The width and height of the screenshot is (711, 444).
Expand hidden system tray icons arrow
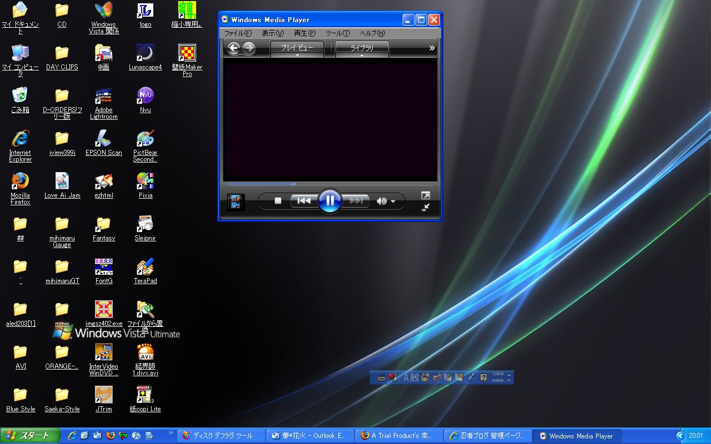(680, 436)
